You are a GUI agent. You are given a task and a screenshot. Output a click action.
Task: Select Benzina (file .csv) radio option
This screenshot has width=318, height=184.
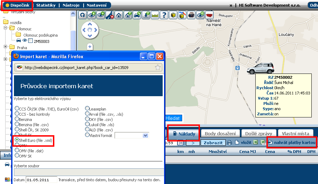(17, 124)
